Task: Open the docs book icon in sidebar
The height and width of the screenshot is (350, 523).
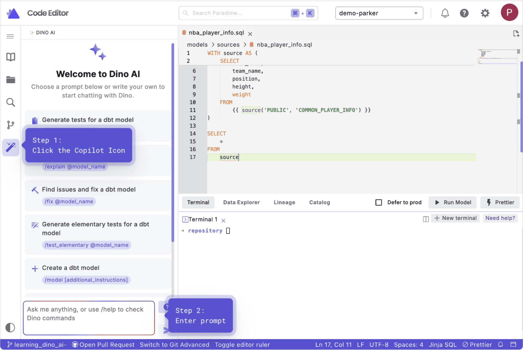Action: [11, 57]
